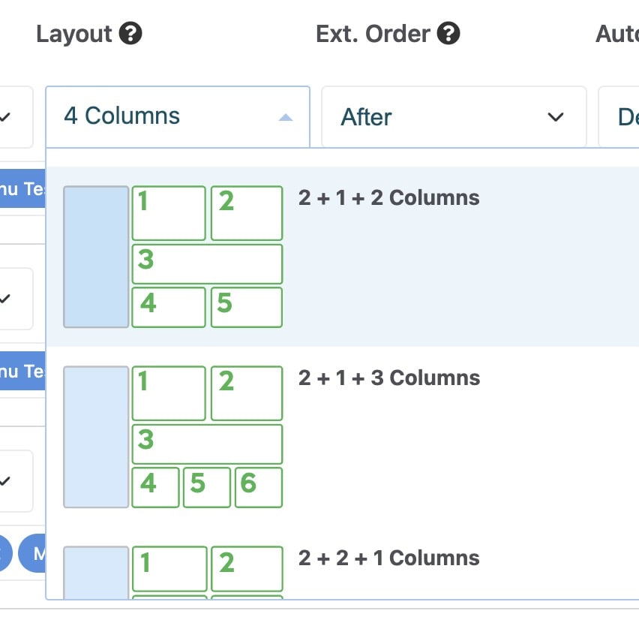Click box 1 in the 2+2+1 layout diagram
Image resolution: width=639 pixels, height=626 pixels.
point(169,569)
